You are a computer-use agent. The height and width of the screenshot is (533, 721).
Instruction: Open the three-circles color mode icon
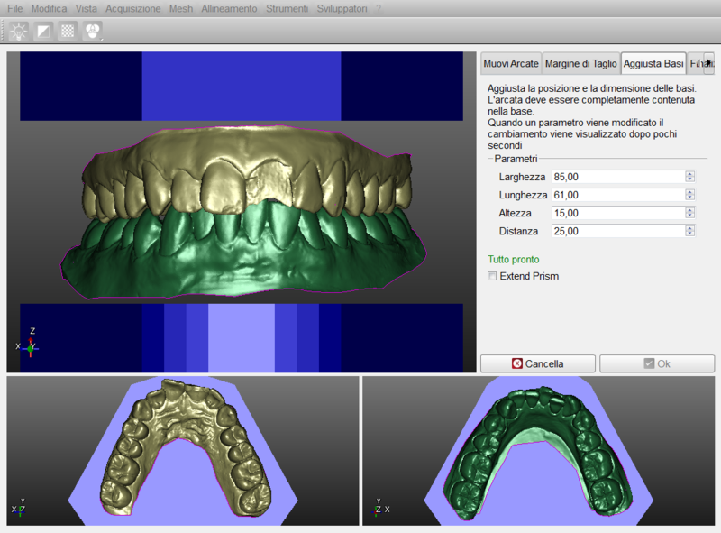(92, 32)
